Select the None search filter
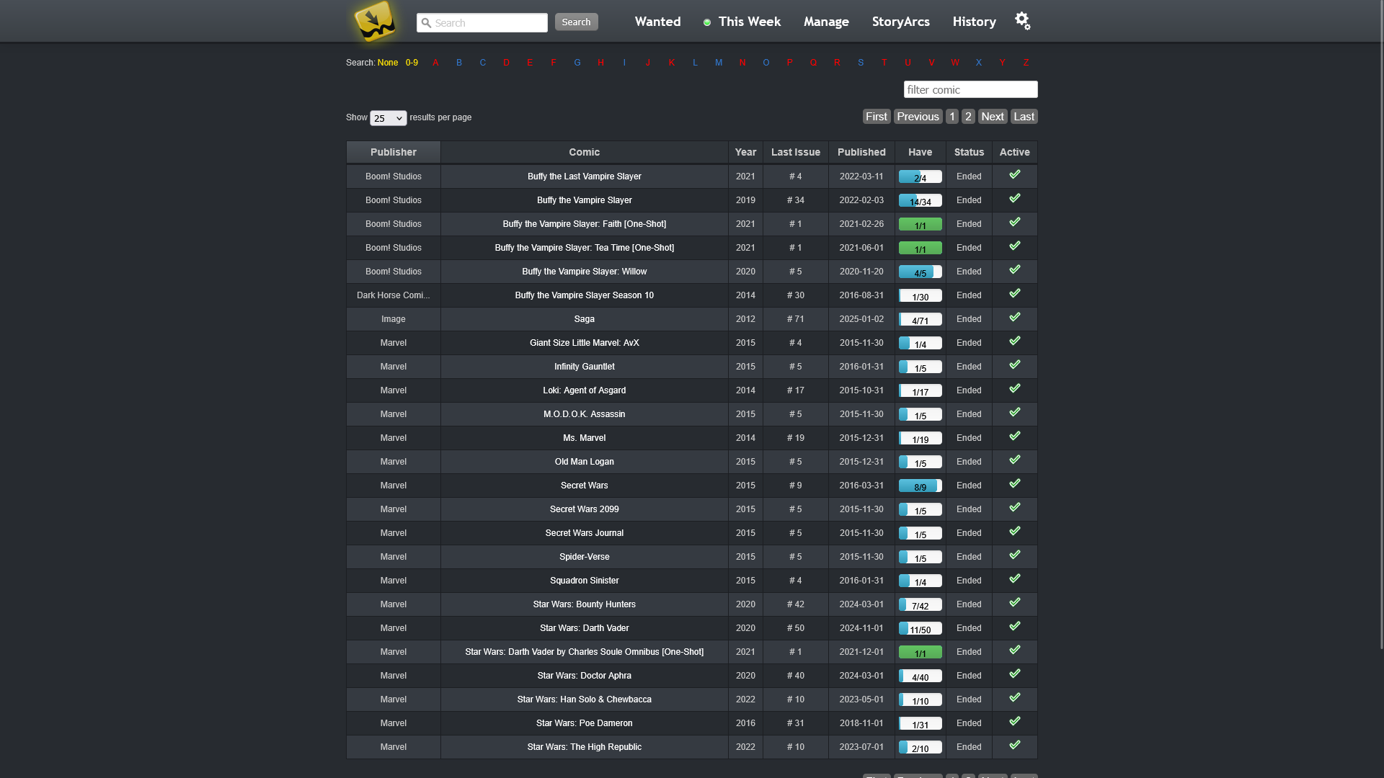The image size is (1384, 778). tap(387, 63)
